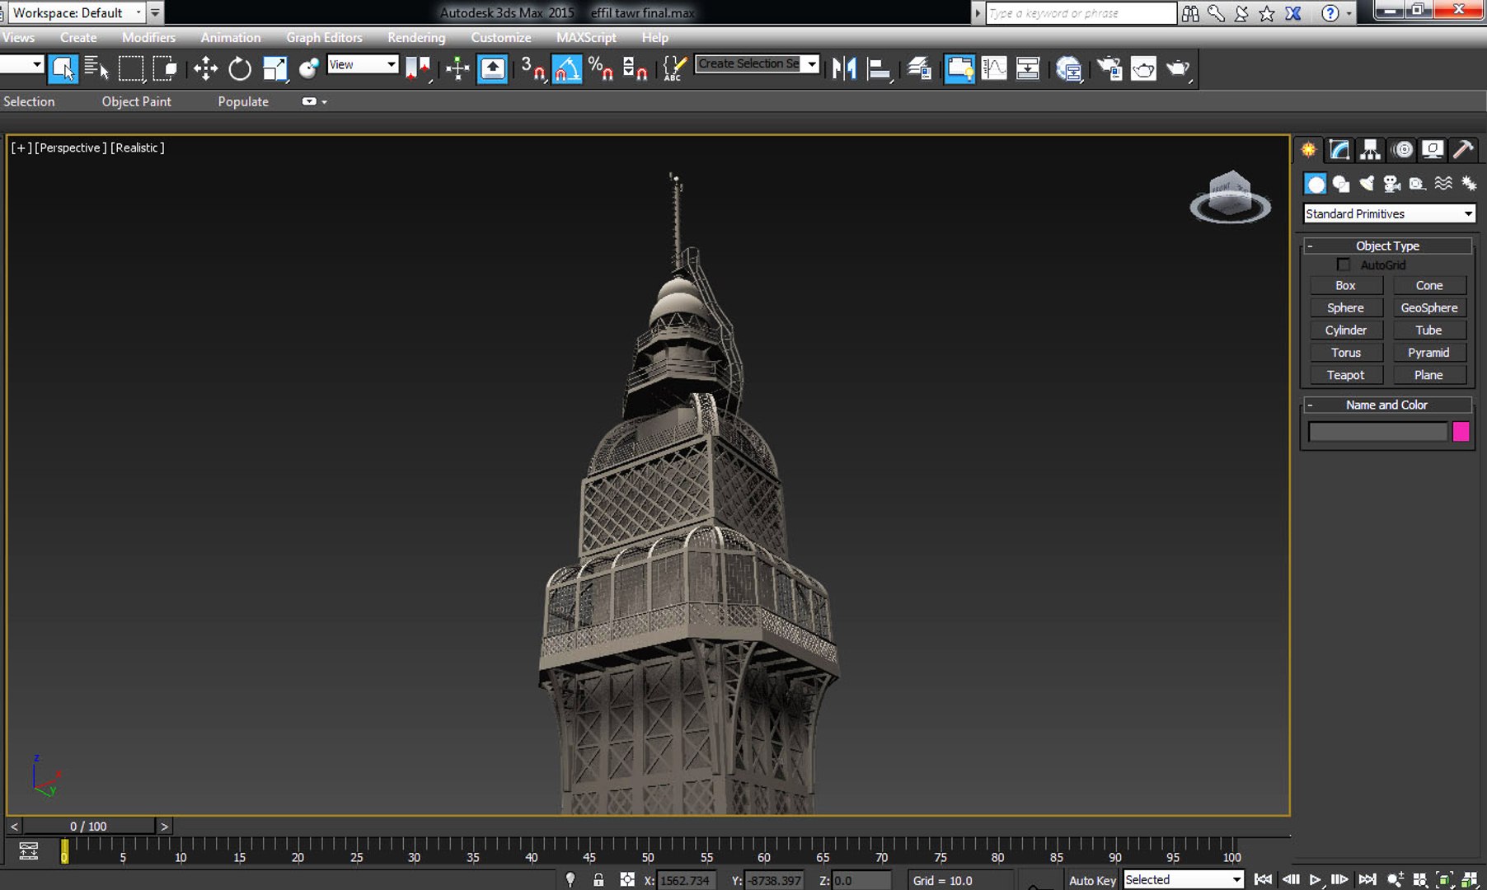Viewport: 1487px width, 890px height.
Task: Open the Rendering menu
Action: [x=416, y=37]
